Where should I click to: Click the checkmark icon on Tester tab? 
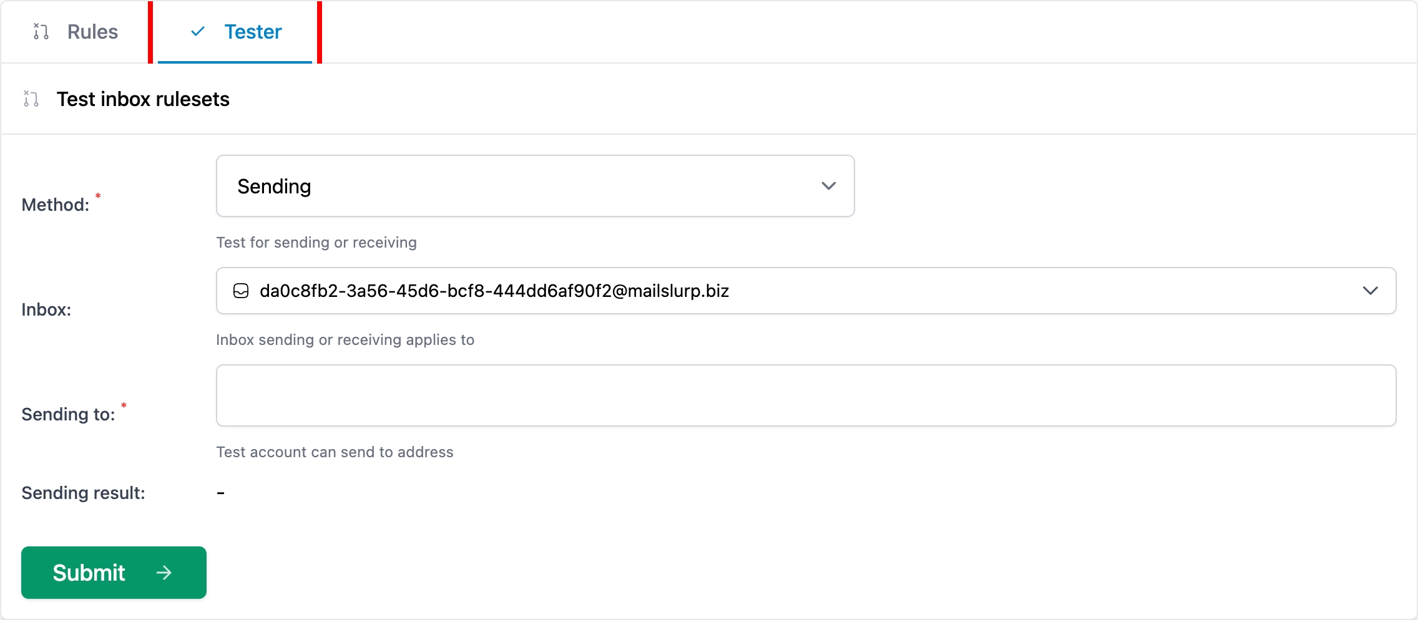(198, 31)
